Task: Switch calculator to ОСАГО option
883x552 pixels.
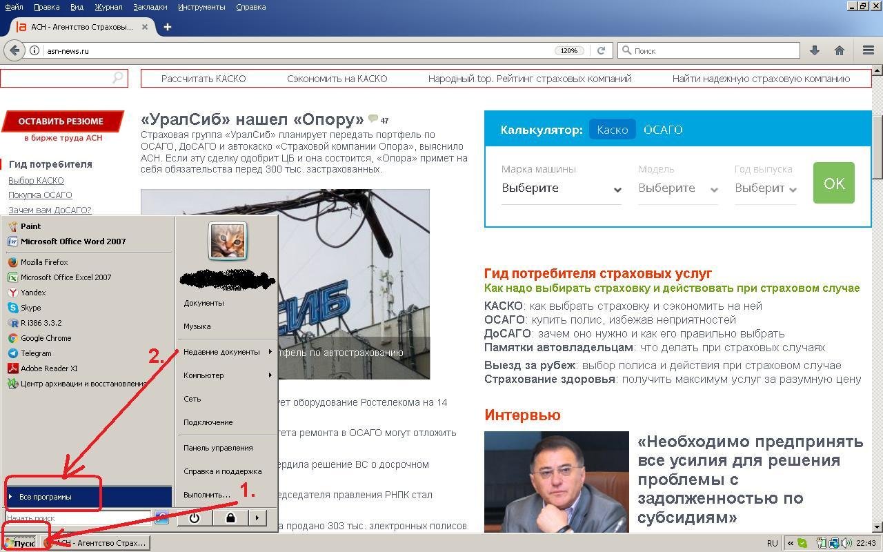Action: click(662, 130)
